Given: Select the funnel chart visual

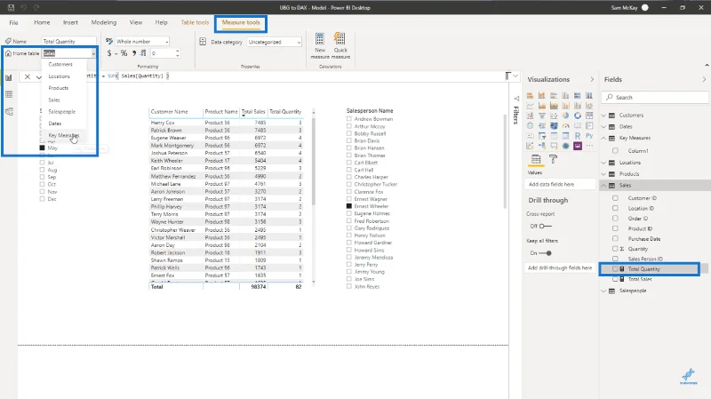Looking at the screenshot, I should (542, 116).
